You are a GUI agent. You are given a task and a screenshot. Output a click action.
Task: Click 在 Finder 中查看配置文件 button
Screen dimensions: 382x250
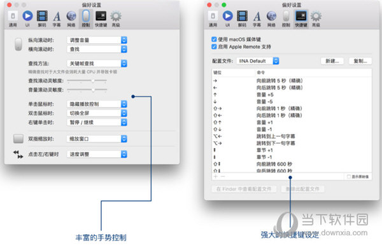coord(244,189)
